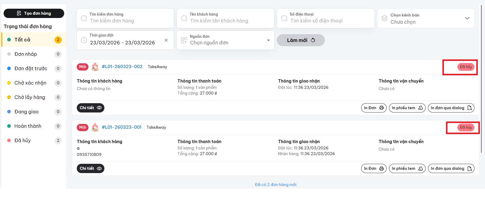Click the Đã có 2 đơn hàng mới link

click(x=276, y=184)
